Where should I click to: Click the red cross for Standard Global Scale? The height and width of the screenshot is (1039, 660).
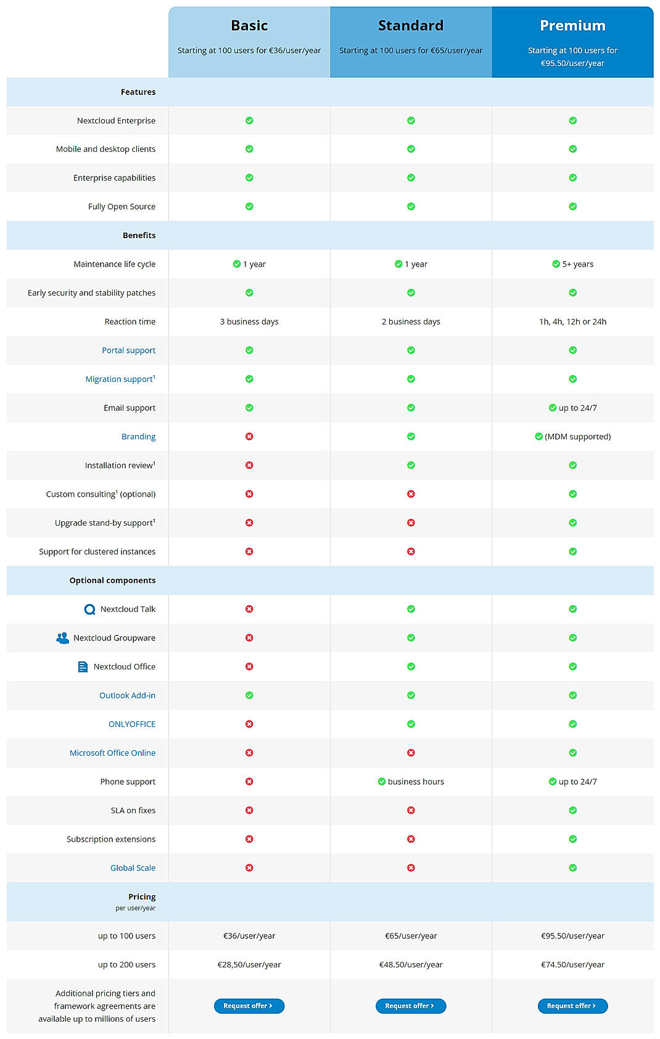411,867
